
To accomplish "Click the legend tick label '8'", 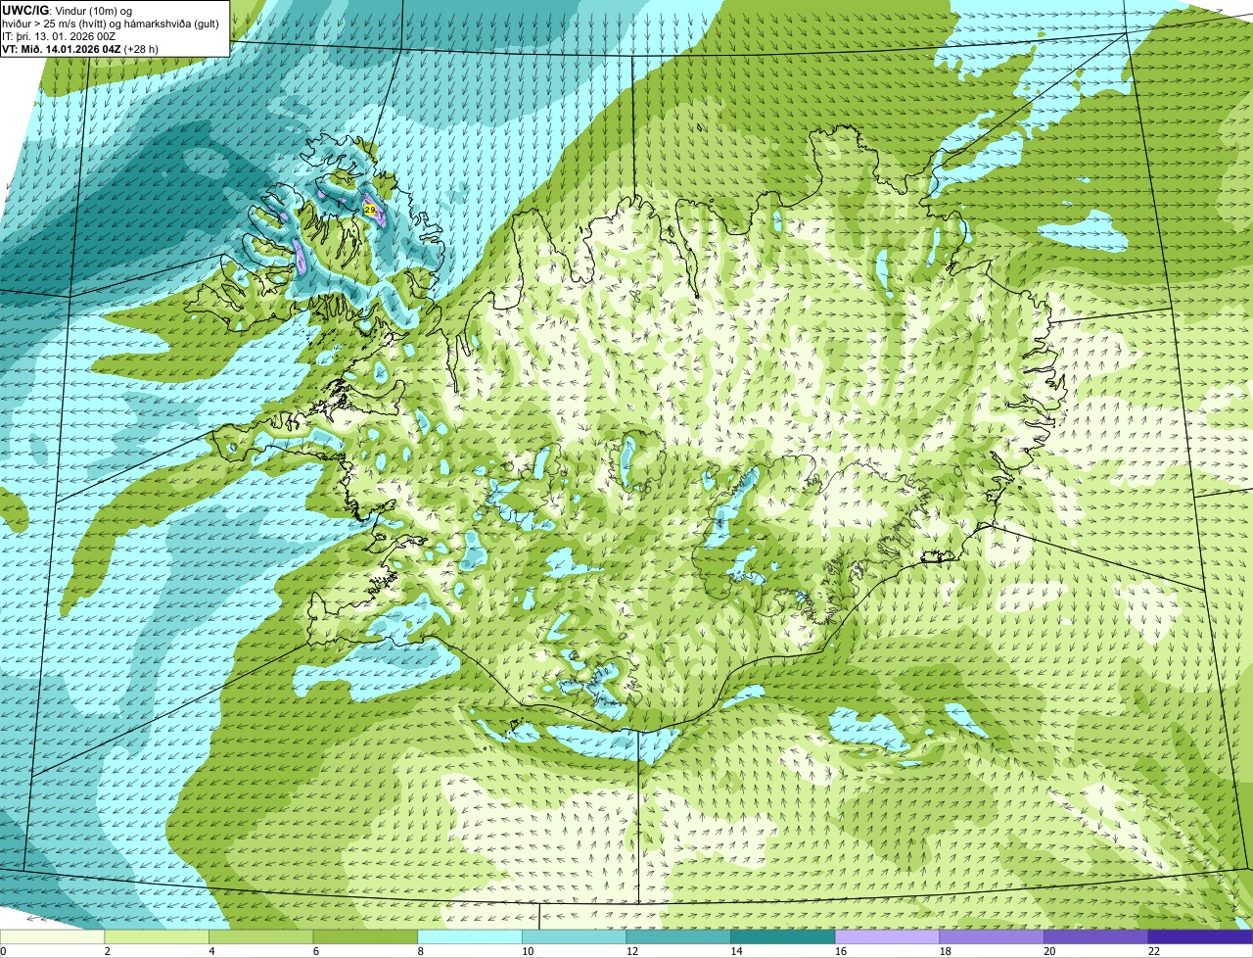I will (420, 951).
